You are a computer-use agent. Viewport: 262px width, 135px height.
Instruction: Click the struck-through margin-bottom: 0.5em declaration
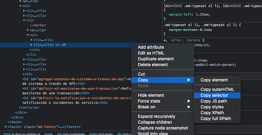point(191,30)
